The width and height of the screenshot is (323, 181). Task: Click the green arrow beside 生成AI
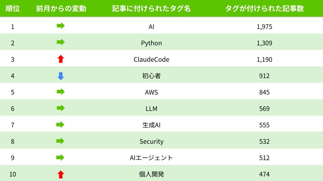[61, 125]
